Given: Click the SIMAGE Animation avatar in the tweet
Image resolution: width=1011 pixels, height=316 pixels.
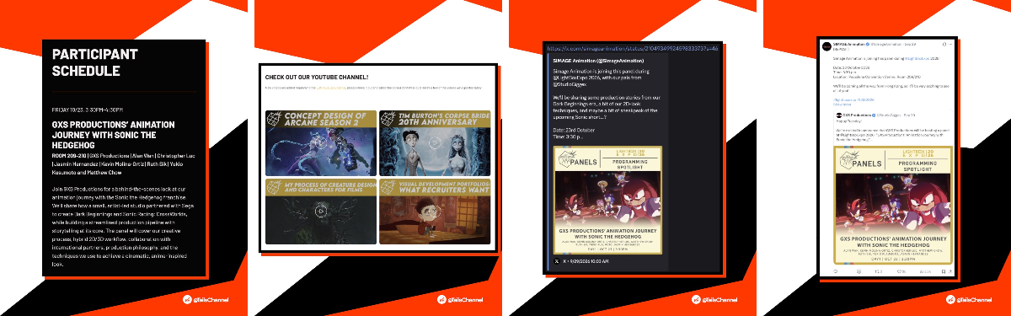Looking at the screenshot, I should click(826, 46).
